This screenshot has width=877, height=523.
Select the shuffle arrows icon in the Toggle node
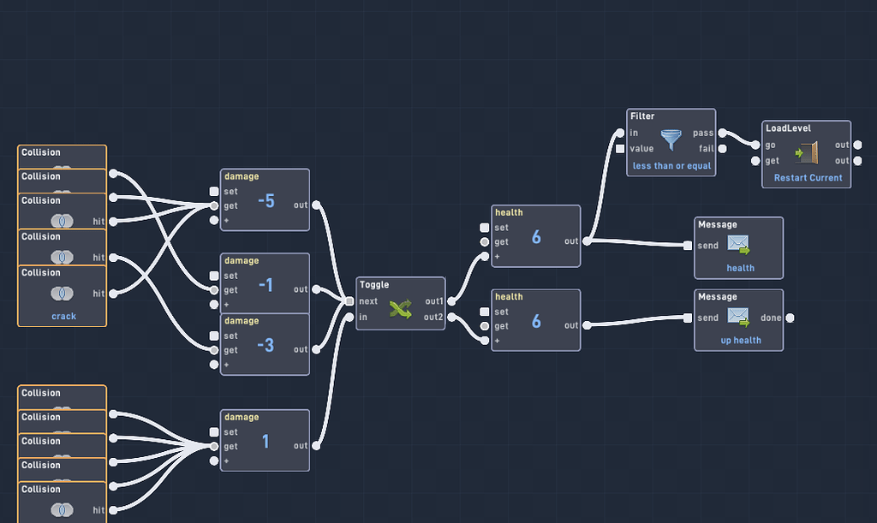click(x=401, y=309)
